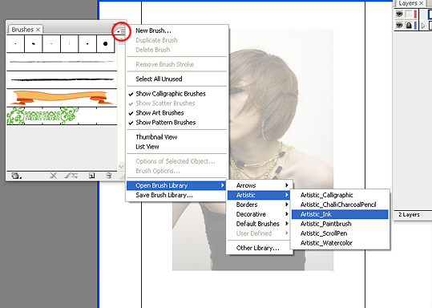The width and height of the screenshot is (432, 308).
Task: Open the Open Brush Library submenu
Action: tap(176, 185)
